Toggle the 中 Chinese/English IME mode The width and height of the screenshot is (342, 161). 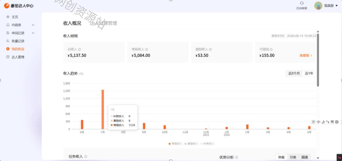(318, 122)
